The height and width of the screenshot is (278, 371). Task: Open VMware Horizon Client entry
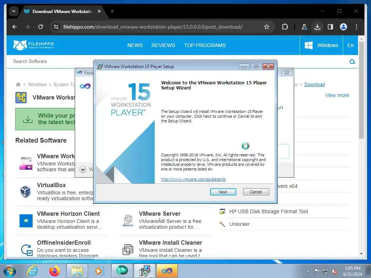tap(68, 214)
